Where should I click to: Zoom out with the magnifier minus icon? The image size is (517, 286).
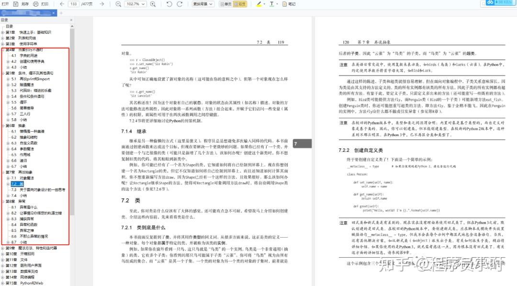pyautogui.click(x=118, y=4)
